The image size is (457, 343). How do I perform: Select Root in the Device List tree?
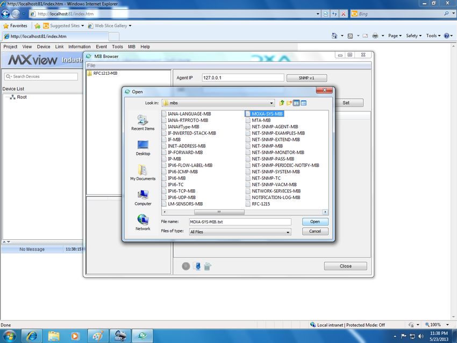click(22, 97)
